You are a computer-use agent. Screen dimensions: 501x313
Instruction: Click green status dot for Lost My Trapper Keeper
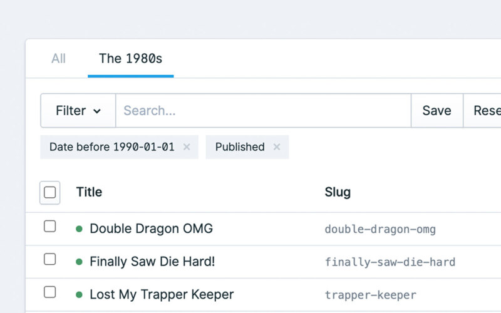pyautogui.click(x=79, y=295)
